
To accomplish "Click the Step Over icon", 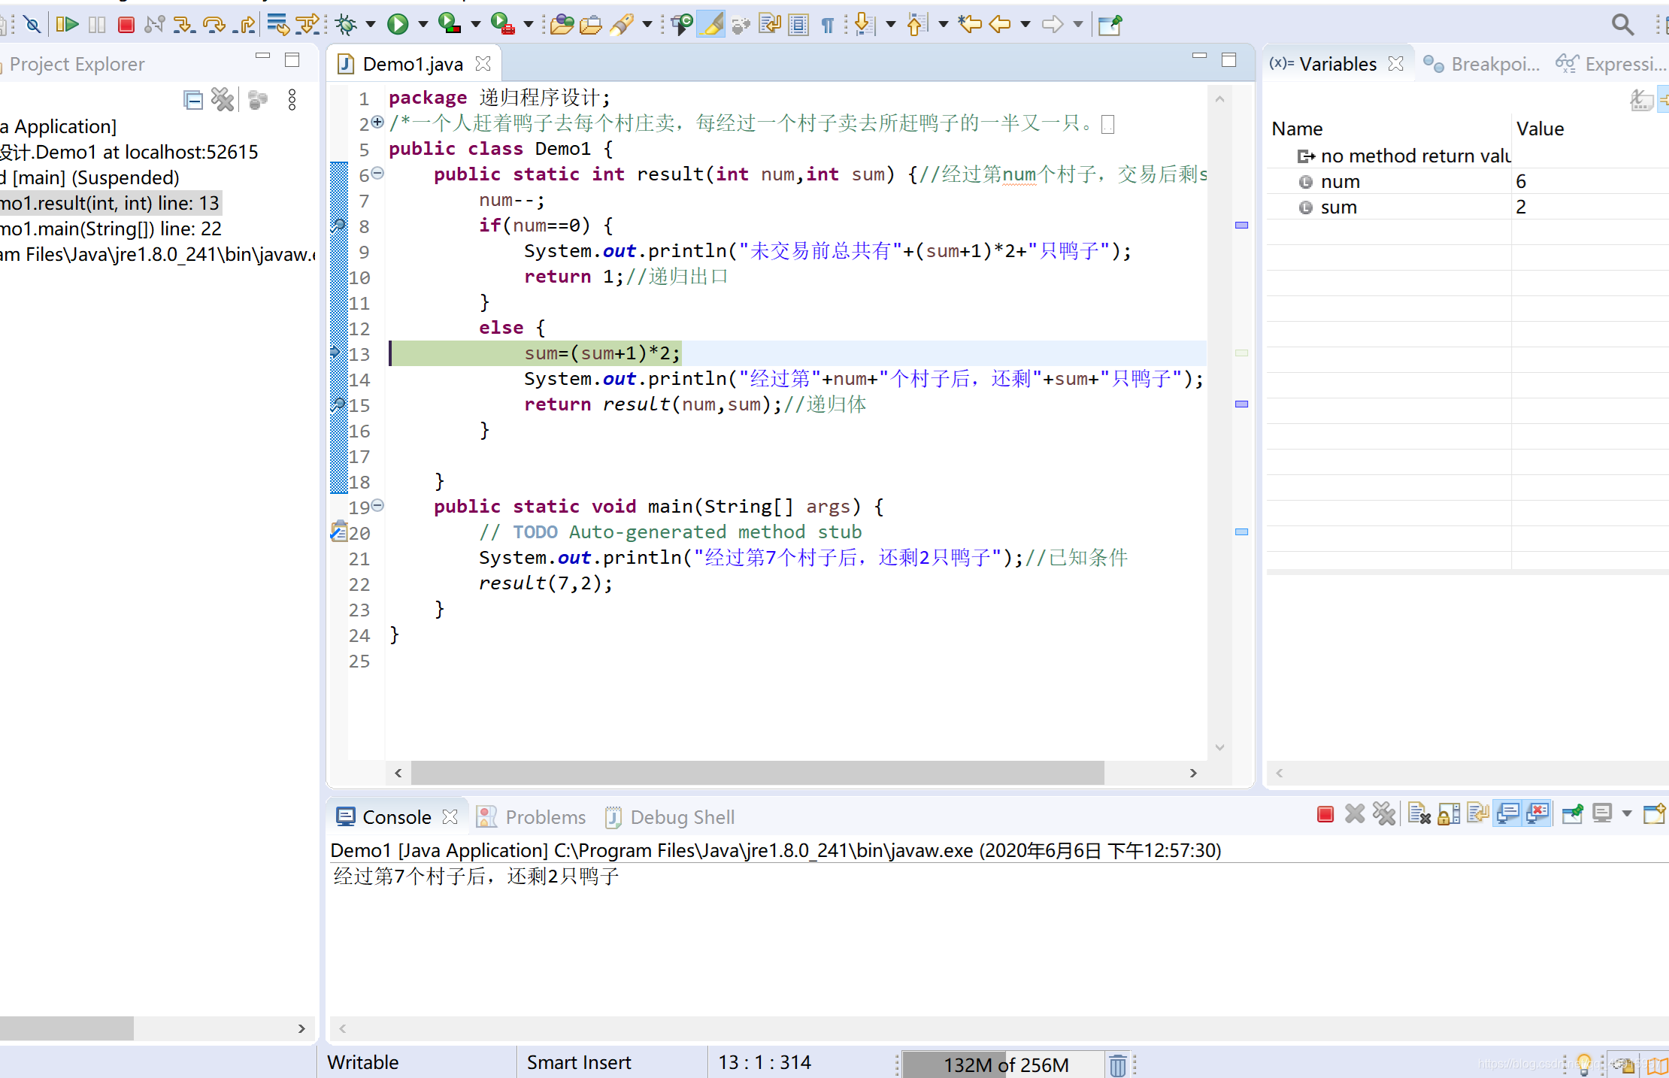I will pyautogui.click(x=214, y=25).
